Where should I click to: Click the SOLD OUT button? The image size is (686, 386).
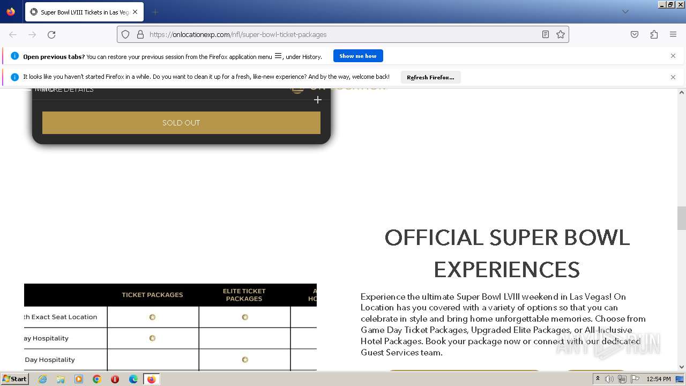point(181,123)
